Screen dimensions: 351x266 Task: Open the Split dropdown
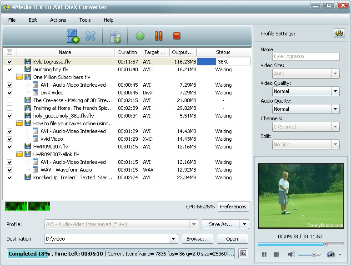335,144
